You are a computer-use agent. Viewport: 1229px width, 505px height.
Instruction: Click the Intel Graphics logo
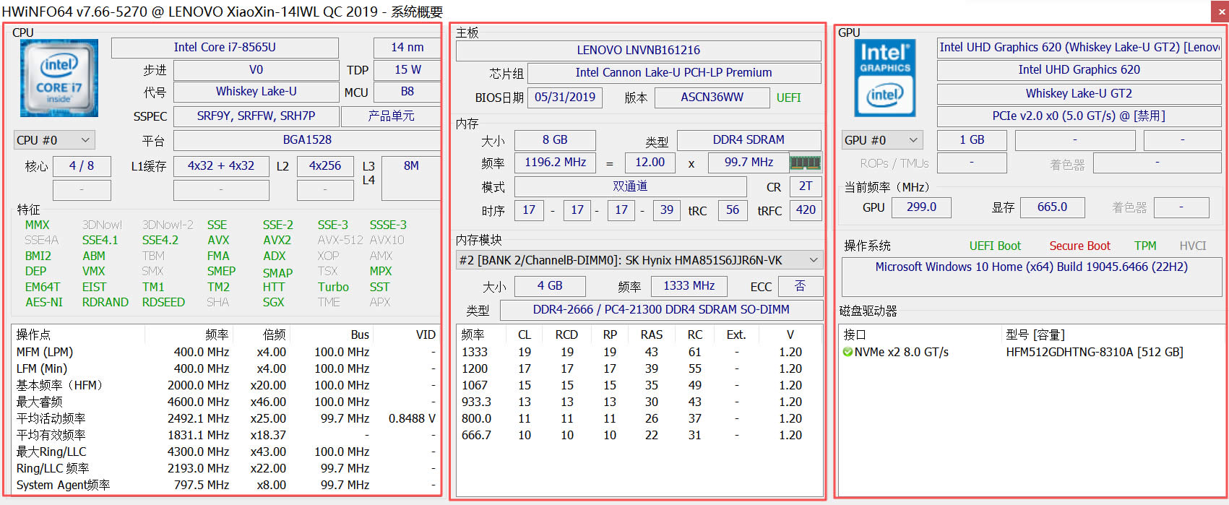(x=885, y=78)
